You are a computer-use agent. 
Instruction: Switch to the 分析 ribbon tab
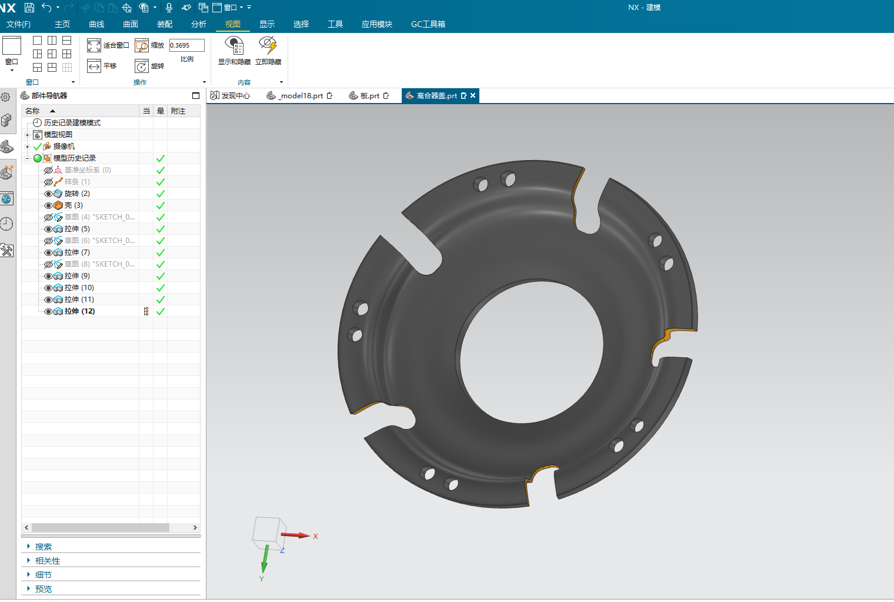point(199,24)
